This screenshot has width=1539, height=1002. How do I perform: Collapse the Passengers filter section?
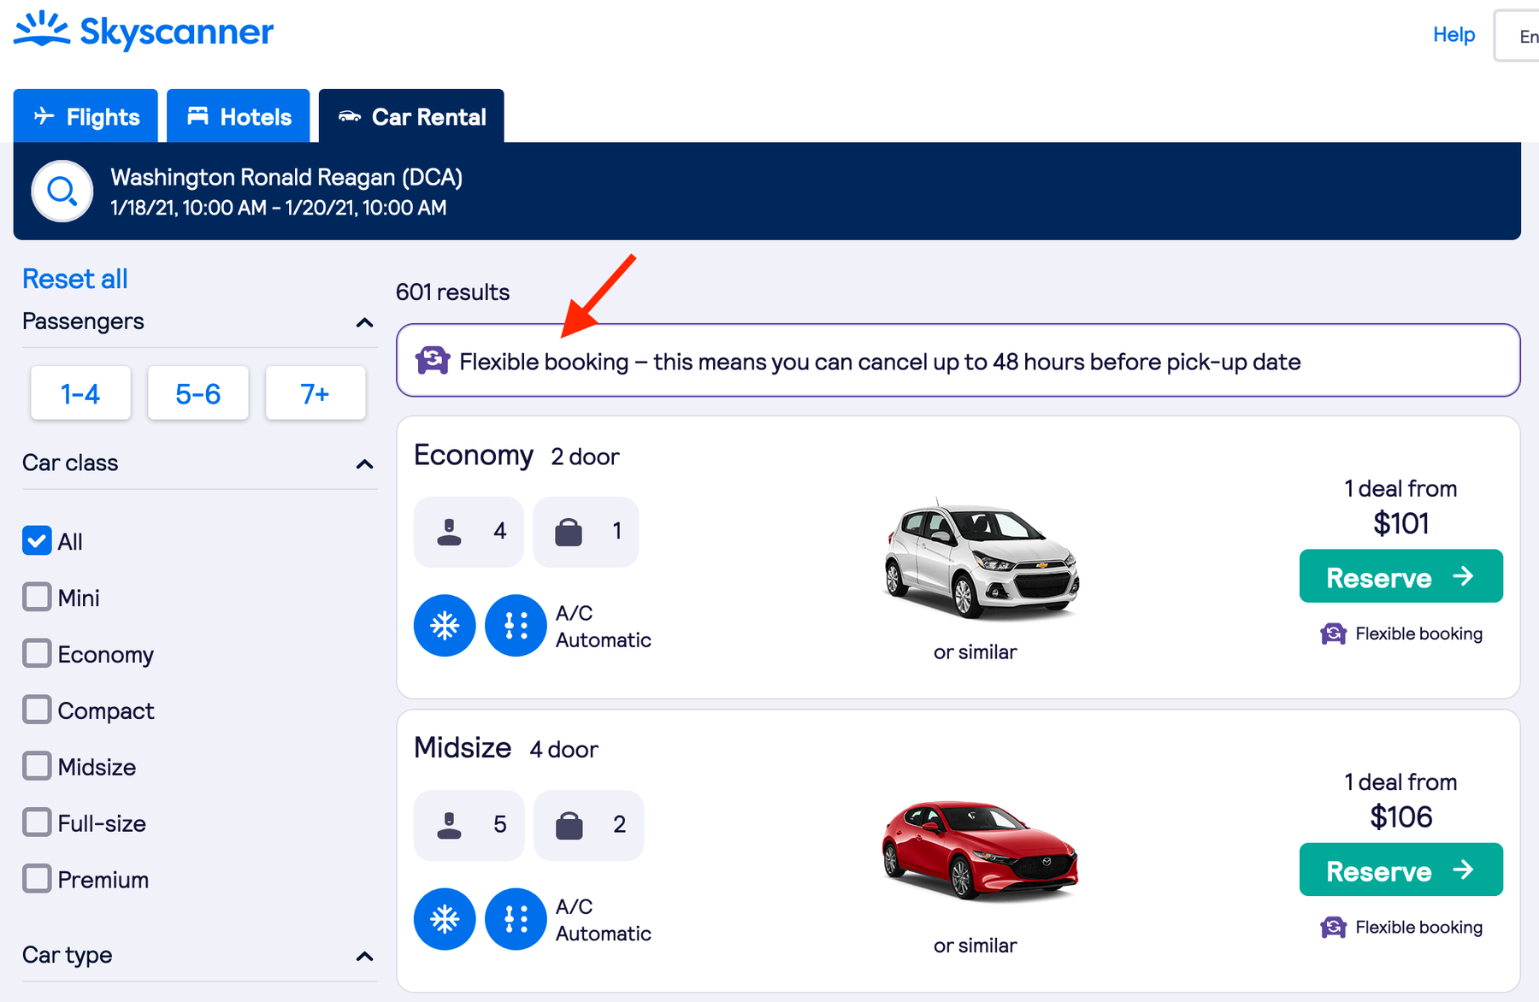(364, 322)
